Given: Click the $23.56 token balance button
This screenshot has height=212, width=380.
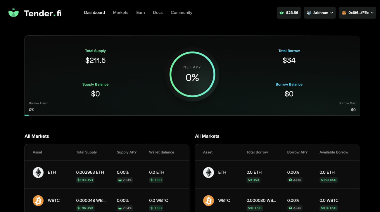Looking at the screenshot, I should 289,13.
